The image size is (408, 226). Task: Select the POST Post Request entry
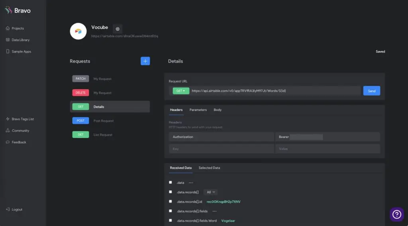point(110,121)
